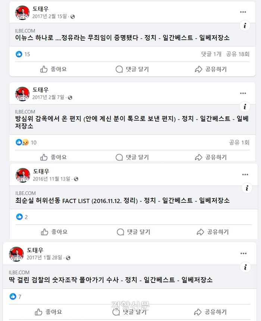Click the 도태우 profile picture on the first post
Viewport: 261px width, 321px height.
click(22, 12)
